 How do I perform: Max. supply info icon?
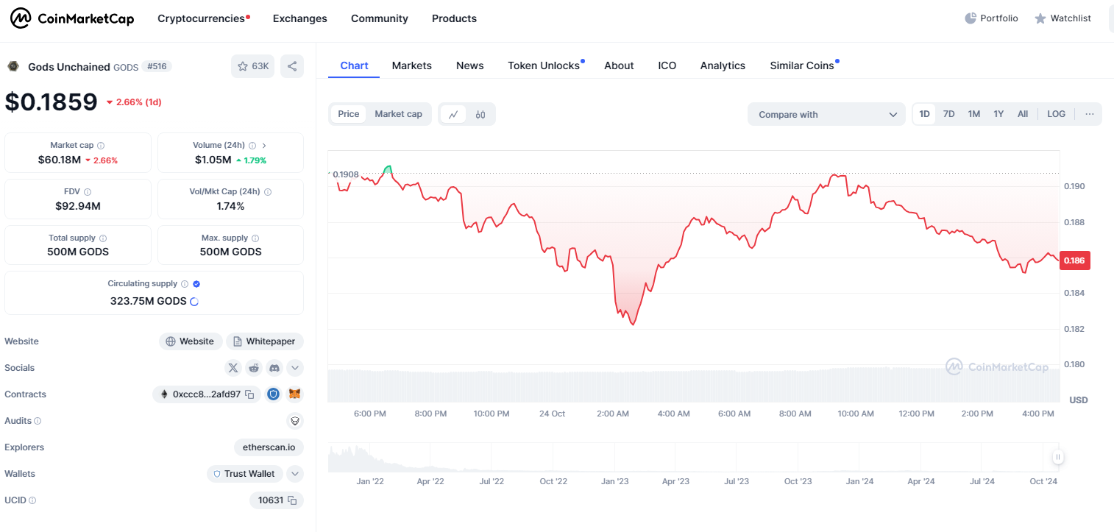tap(255, 238)
